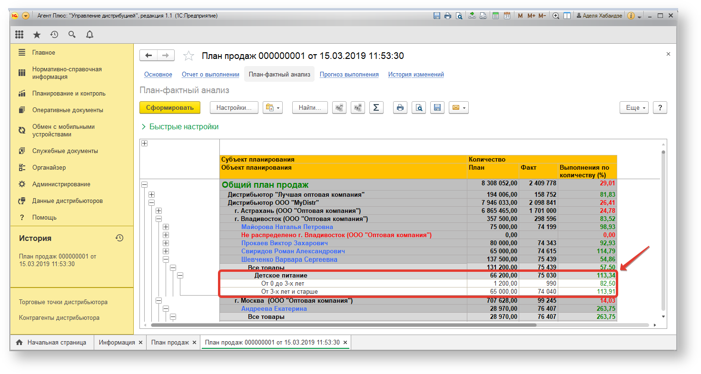701x374 pixels.
Task: Click the get-link icon with the green arrow
Action: [x=472, y=16]
